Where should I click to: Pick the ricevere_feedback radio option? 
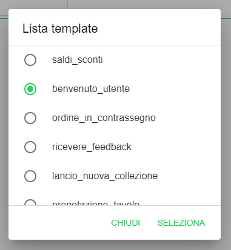30,147
